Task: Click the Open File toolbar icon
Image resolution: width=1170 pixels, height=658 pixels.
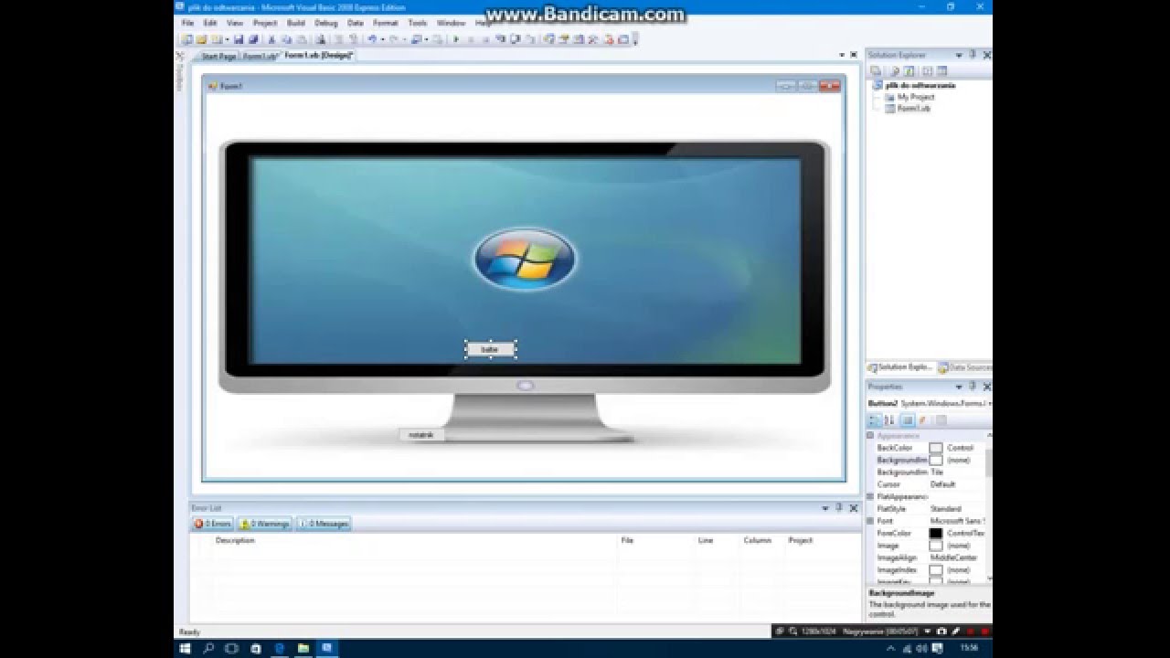Action: pos(199,39)
